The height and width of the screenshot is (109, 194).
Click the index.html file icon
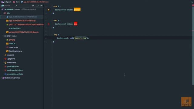point(5,63)
